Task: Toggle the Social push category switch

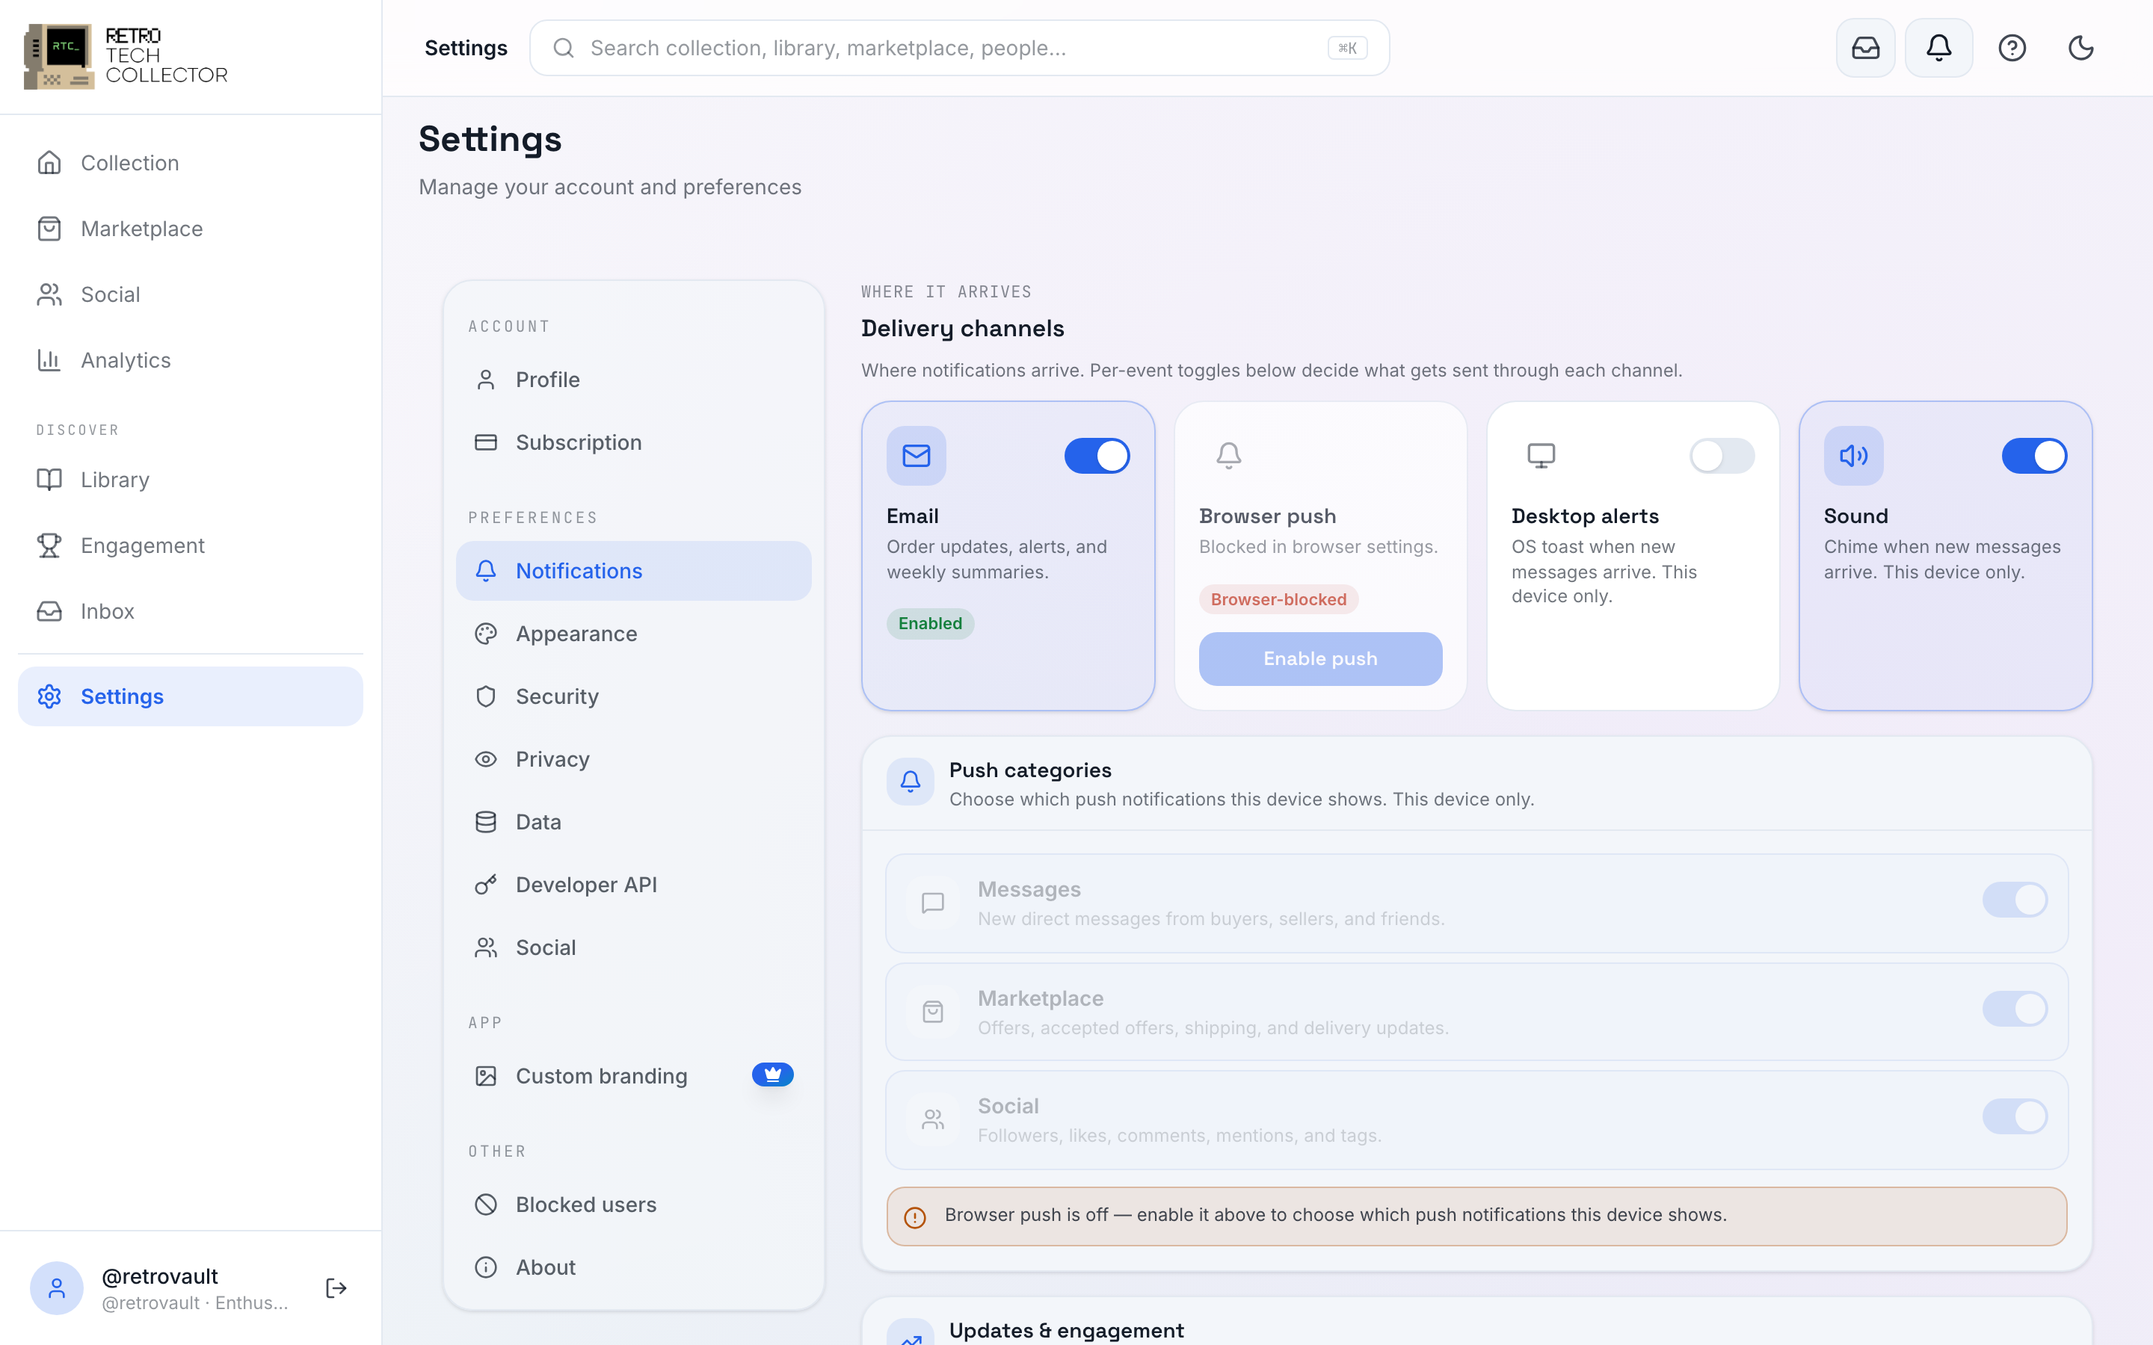Action: 2014,1116
